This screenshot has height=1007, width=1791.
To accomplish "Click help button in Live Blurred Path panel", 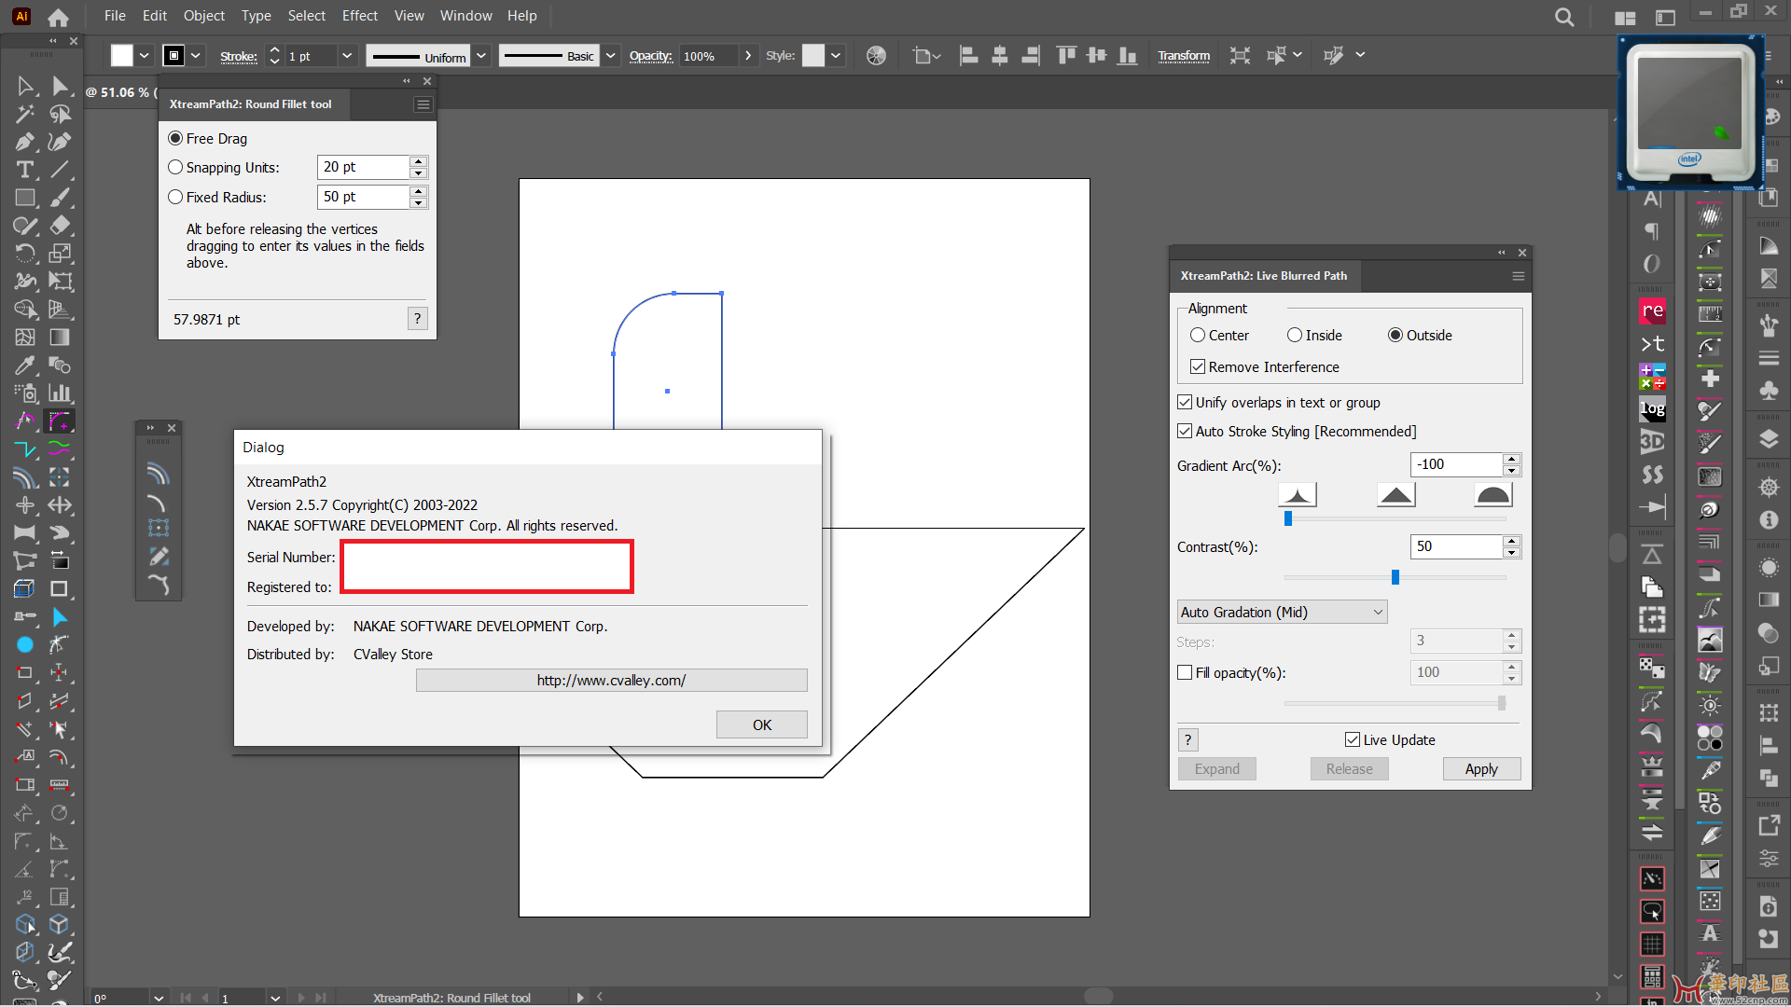I will click(x=1187, y=739).
